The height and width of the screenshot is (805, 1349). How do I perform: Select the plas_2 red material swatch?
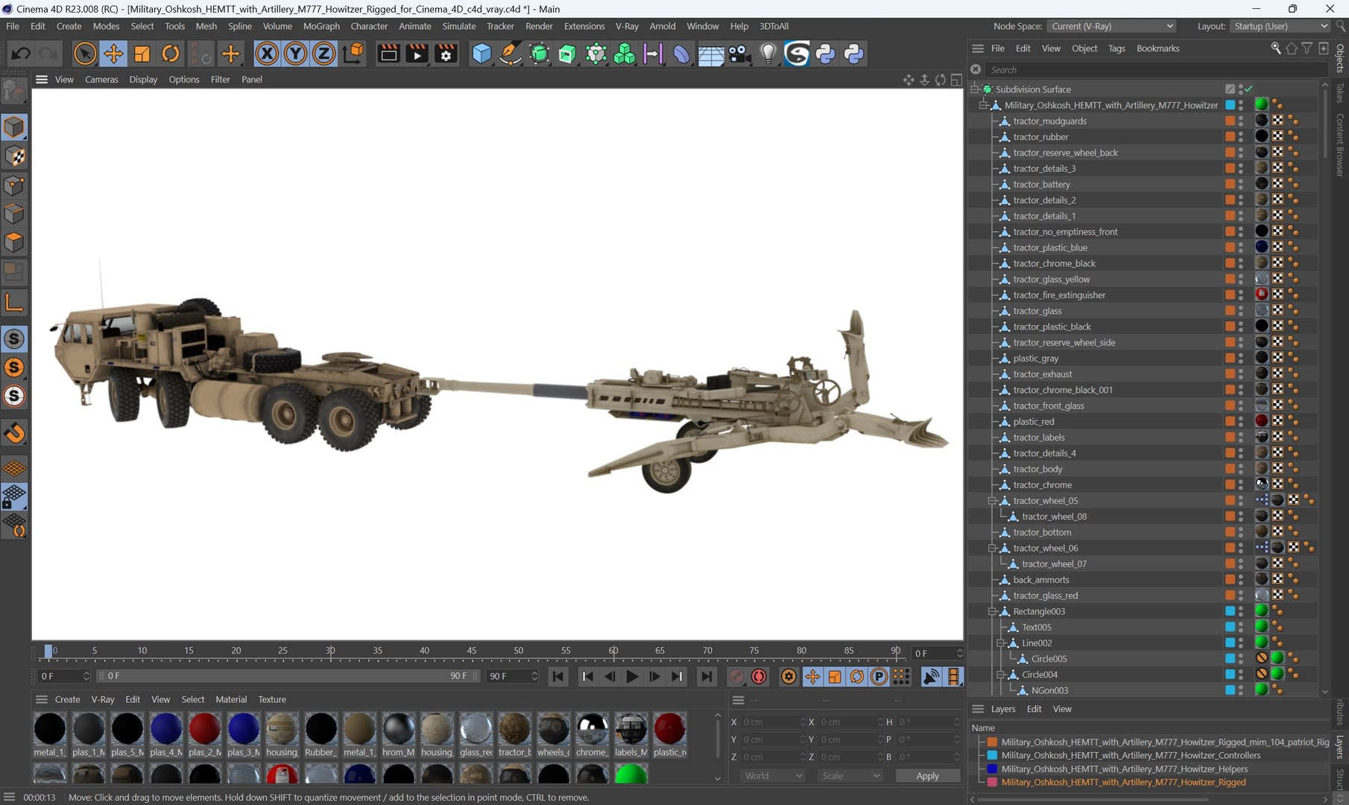coord(204,735)
